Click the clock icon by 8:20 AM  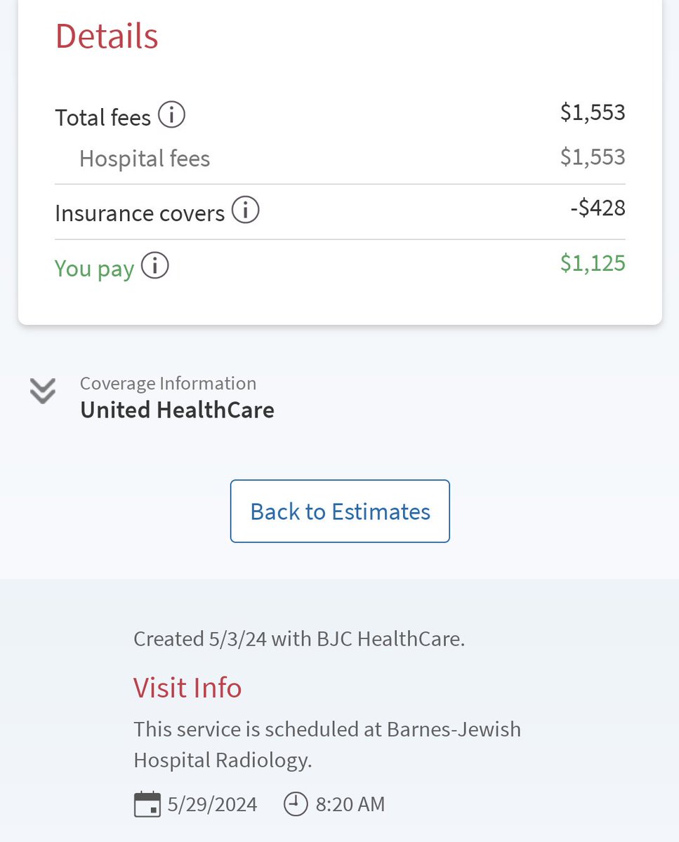pos(296,804)
